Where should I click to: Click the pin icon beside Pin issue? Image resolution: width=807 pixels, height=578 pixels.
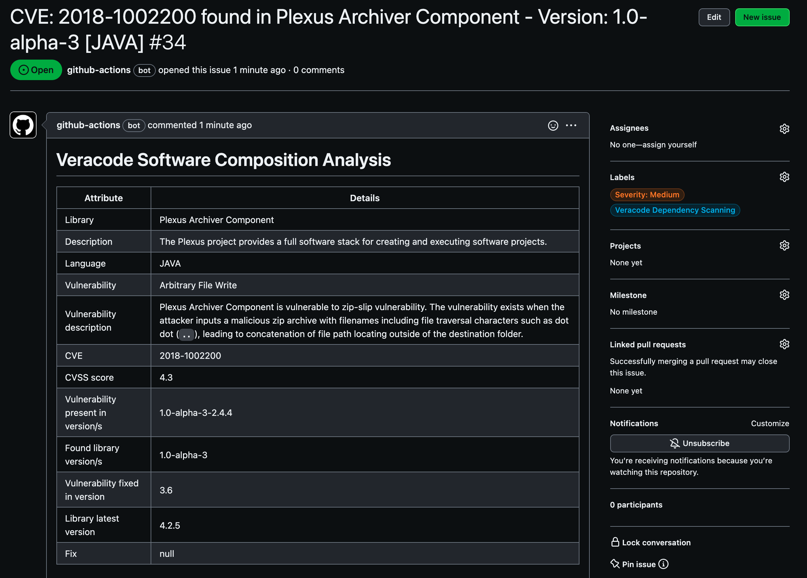(615, 564)
